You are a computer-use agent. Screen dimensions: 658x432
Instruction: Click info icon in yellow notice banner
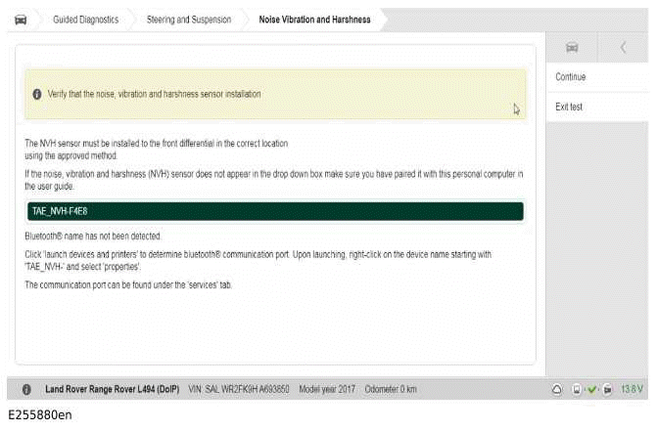point(37,95)
